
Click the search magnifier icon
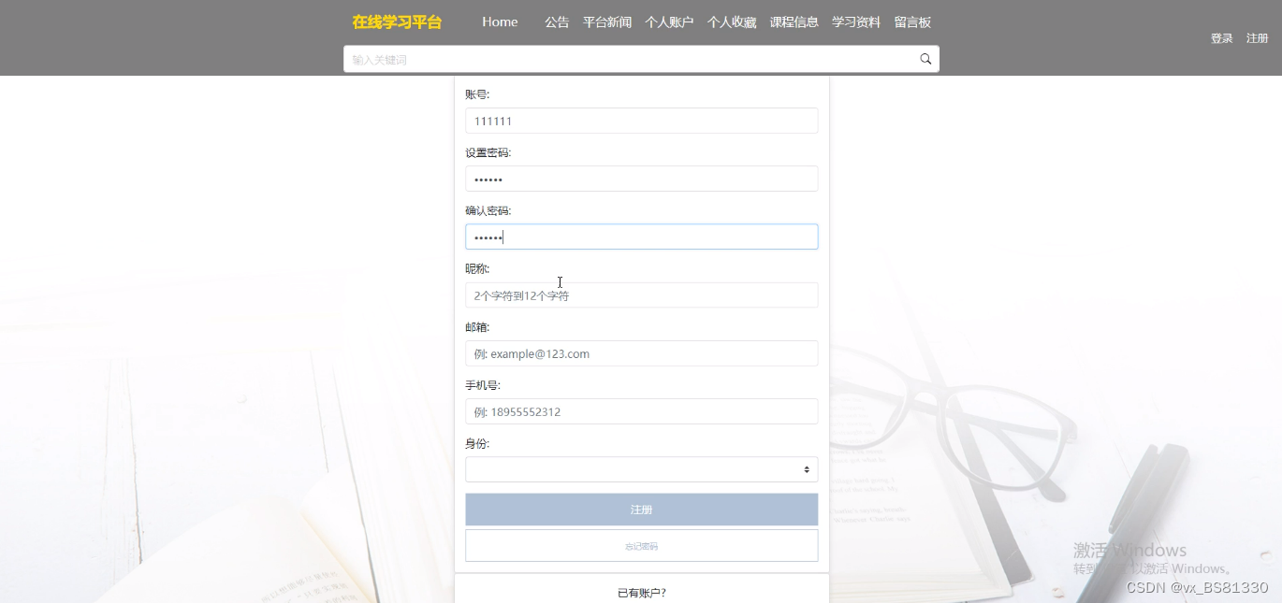tap(925, 59)
